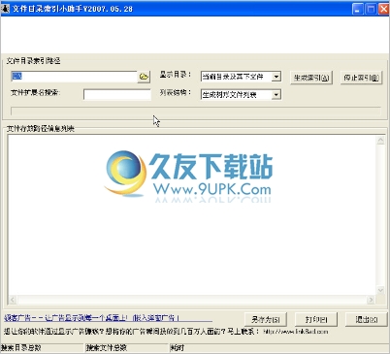Click the 耗时 status bar entry
Screen dimensions: 390x354
coord(279,348)
